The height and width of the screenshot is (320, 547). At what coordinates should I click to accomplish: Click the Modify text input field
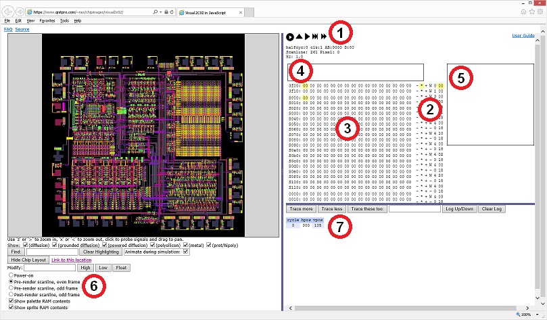[49, 268]
